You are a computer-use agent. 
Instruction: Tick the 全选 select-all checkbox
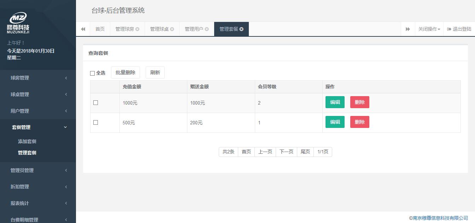tap(93, 73)
